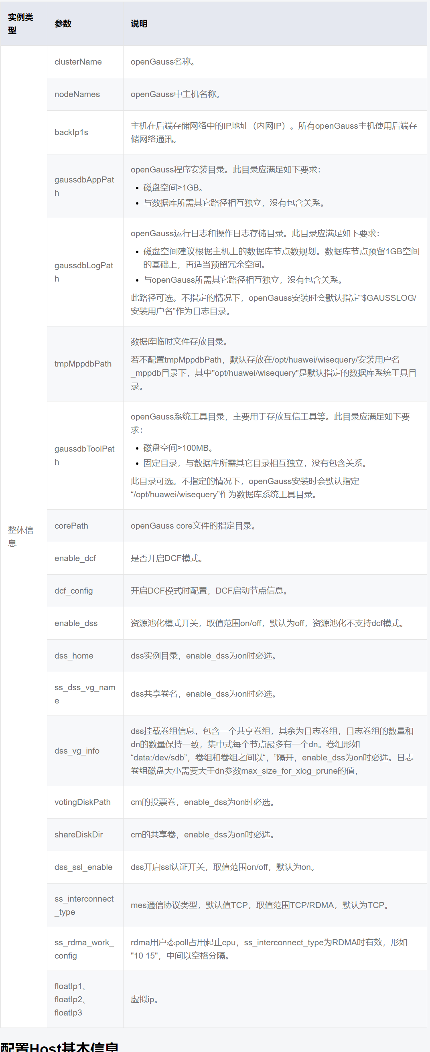Click the dss_ssl_enable description about ssl认证开关
The width and height of the screenshot is (430, 1052).
pyautogui.click(x=225, y=867)
